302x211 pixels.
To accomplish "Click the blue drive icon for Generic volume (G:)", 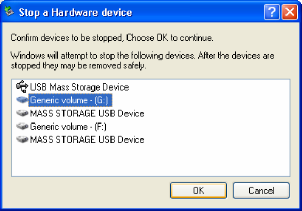I will point(22,100).
